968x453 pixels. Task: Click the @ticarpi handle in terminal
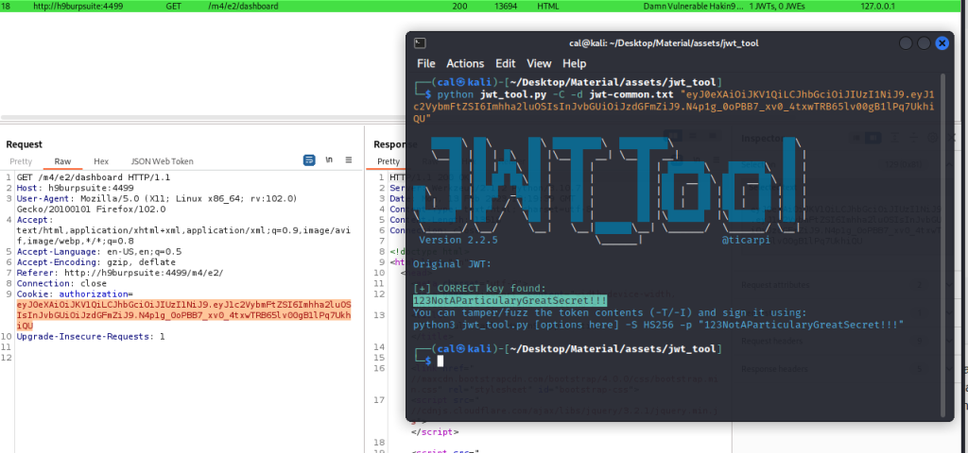[746, 240]
